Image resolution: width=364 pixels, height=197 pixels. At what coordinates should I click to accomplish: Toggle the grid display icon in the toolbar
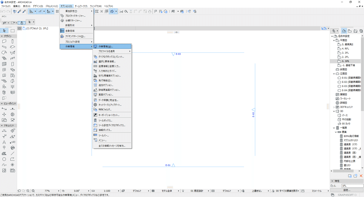click(57, 12)
